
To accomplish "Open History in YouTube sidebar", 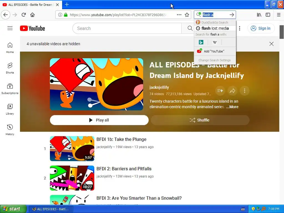I will click(10, 130).
